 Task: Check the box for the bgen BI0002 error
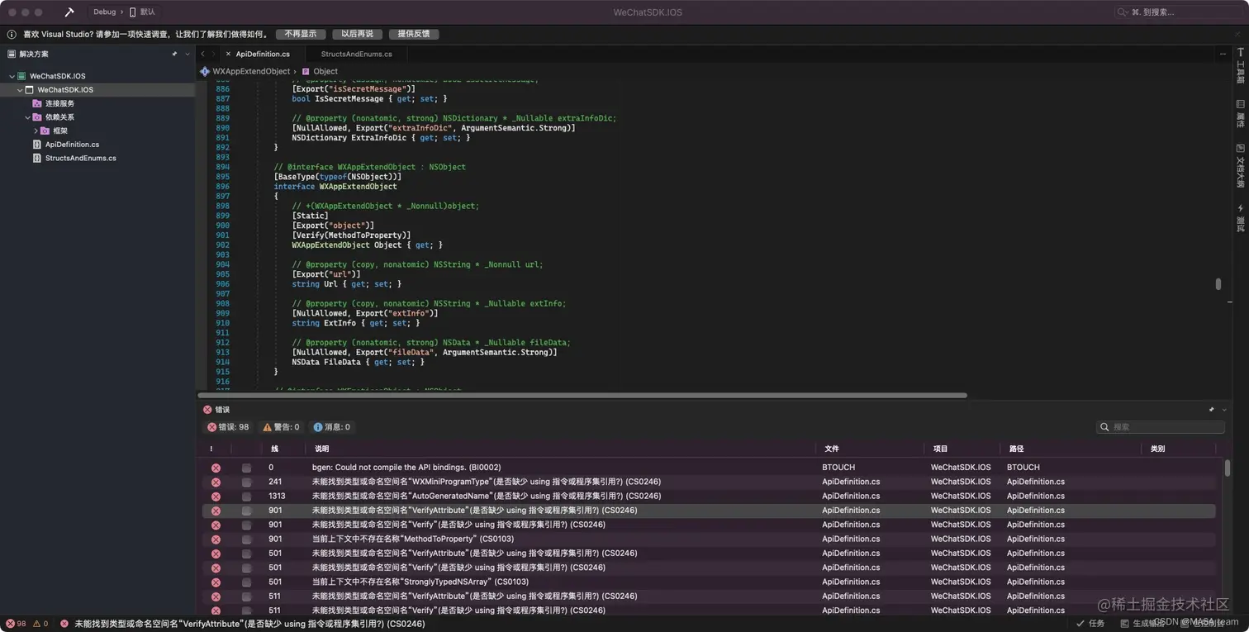coord(246,468)
